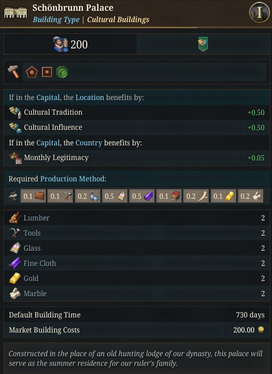Click the green theater mask banner icon

203,45
